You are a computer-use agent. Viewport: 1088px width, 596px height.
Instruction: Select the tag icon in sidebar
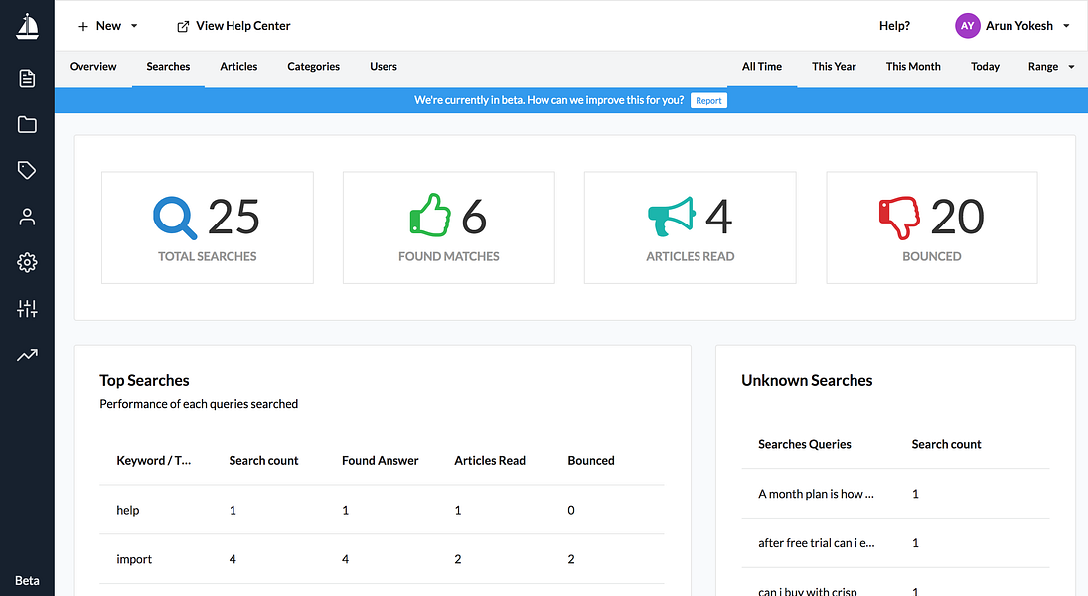tap(27, 170)
